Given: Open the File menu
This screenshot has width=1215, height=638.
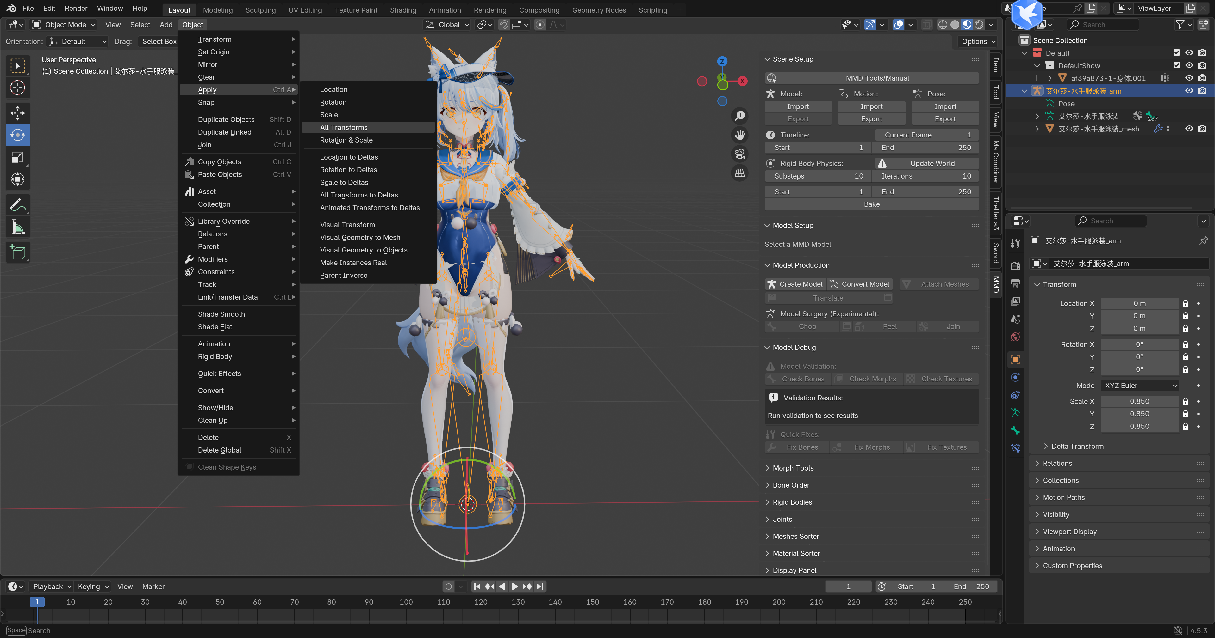Looking at the screenshot, I should (x=28, y=9).
